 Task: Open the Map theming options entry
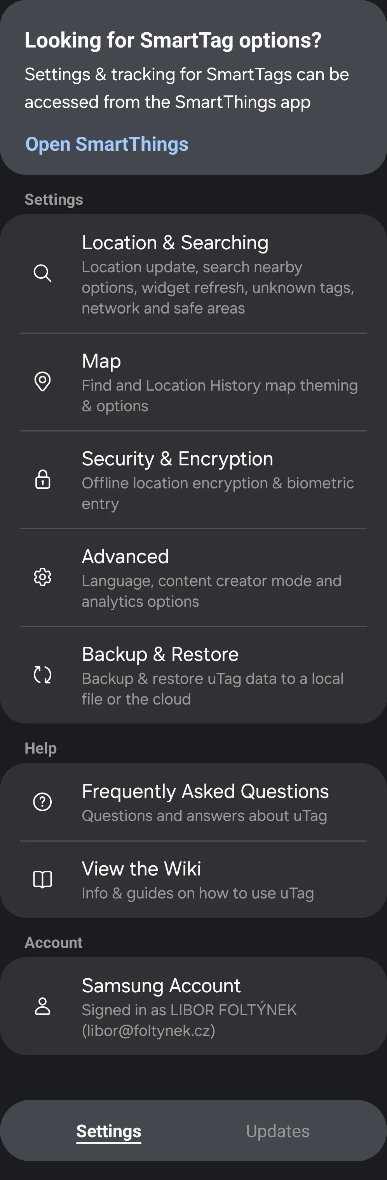(219, 382)
